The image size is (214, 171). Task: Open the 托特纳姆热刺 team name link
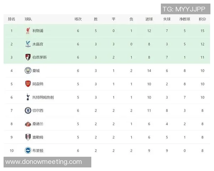pos(43,97)
